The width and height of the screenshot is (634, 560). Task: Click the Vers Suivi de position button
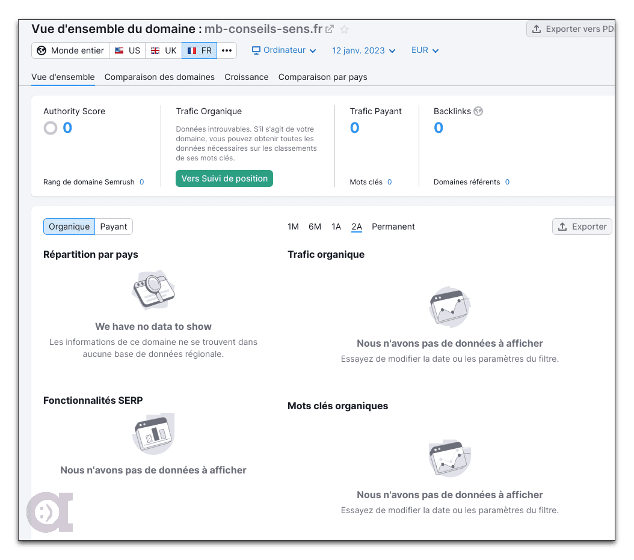click(224, 178)
